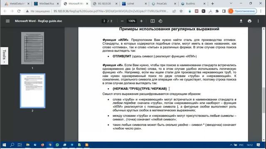Close the Uchet tab
The width and height of the screenshot is (266, 149).
[x=146, y=4]
